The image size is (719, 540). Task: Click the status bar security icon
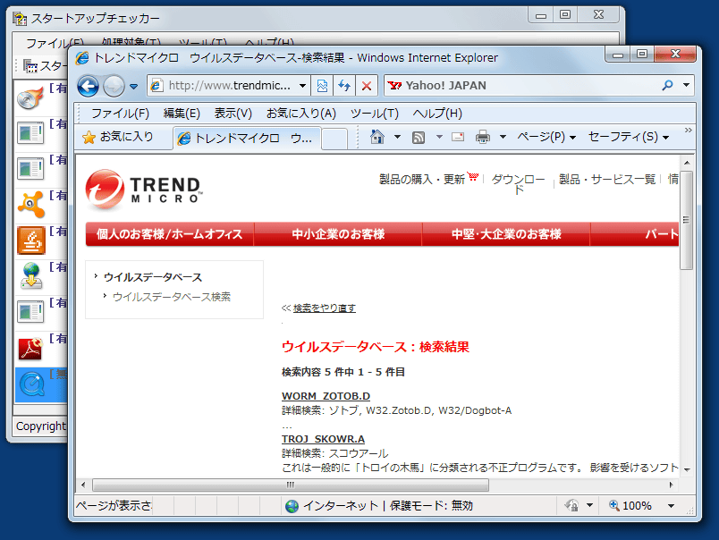(x=571, y=506)
